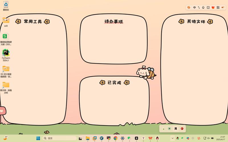Viewport: 228px width, 142px height.
Task: Open Task View on the taskbar
Action: click(80, 138)
